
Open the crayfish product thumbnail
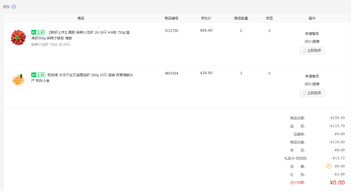click(x=18, y=38)
